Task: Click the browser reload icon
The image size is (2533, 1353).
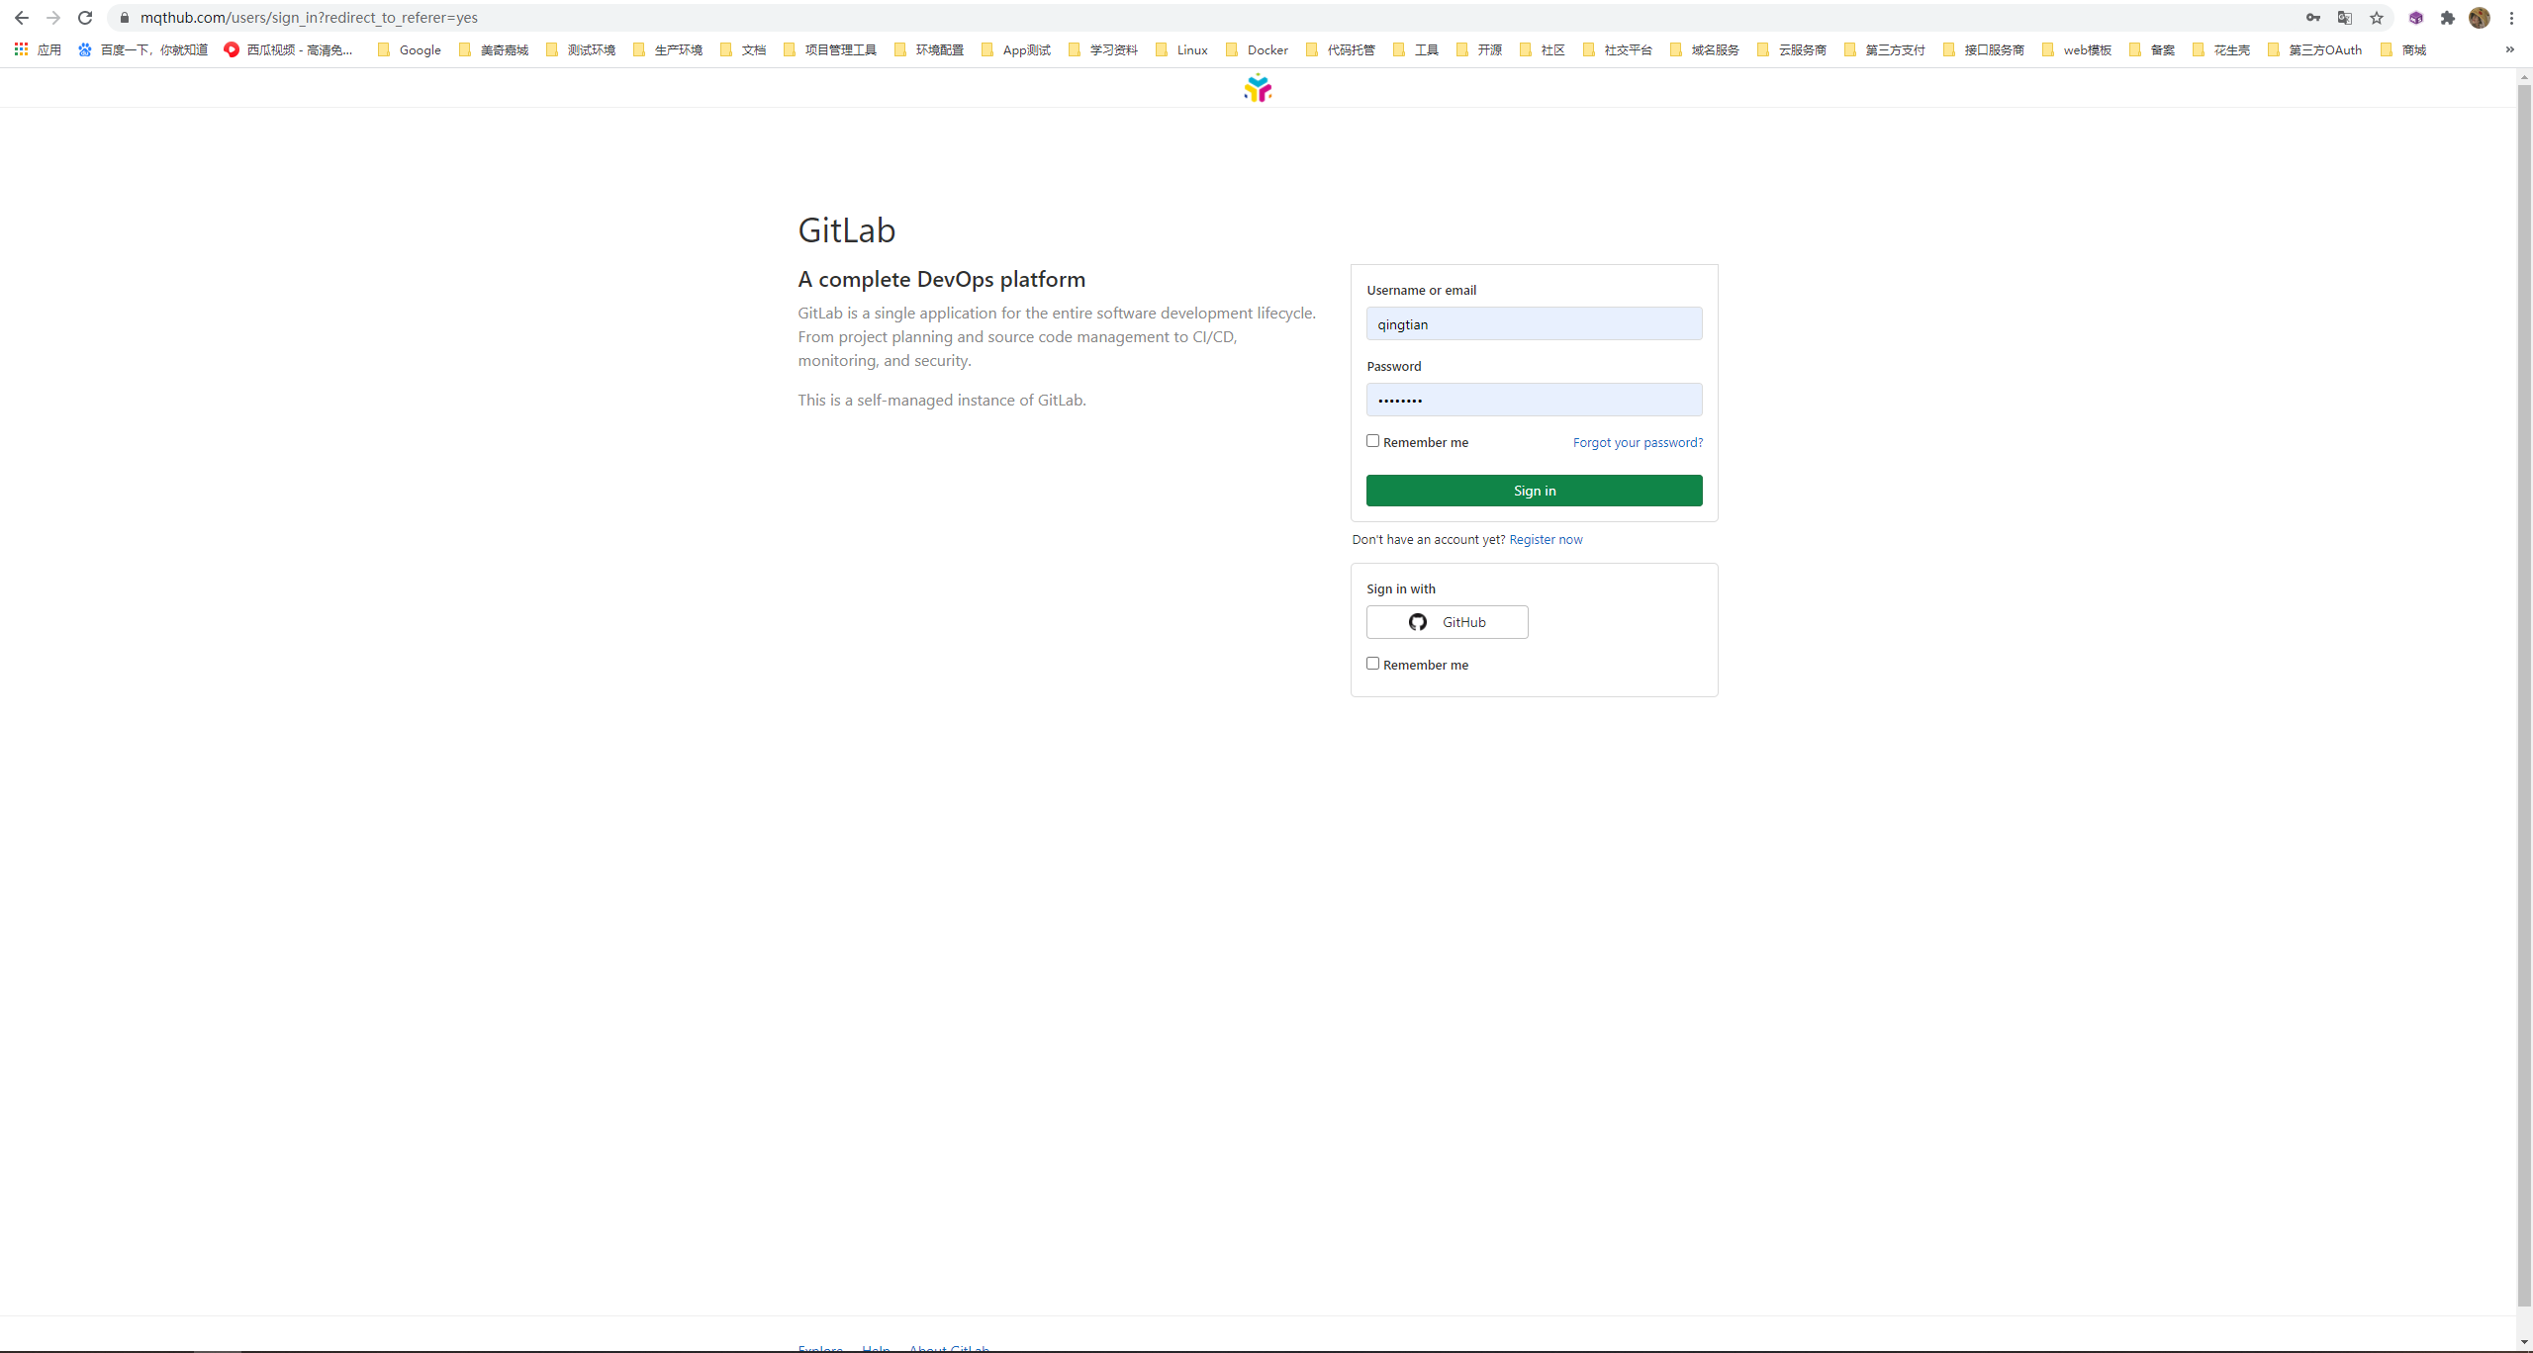Action: click(85, 18)
